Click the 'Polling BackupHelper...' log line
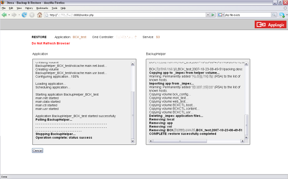Image resolution: width=288 pixels, height=179 pixels. [x=54, y=119]
